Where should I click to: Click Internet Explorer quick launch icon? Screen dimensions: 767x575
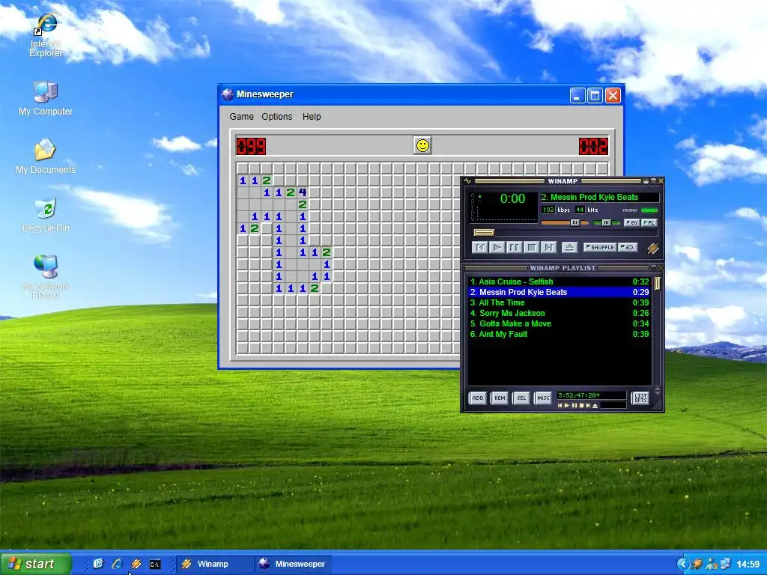tap(117, 565)
